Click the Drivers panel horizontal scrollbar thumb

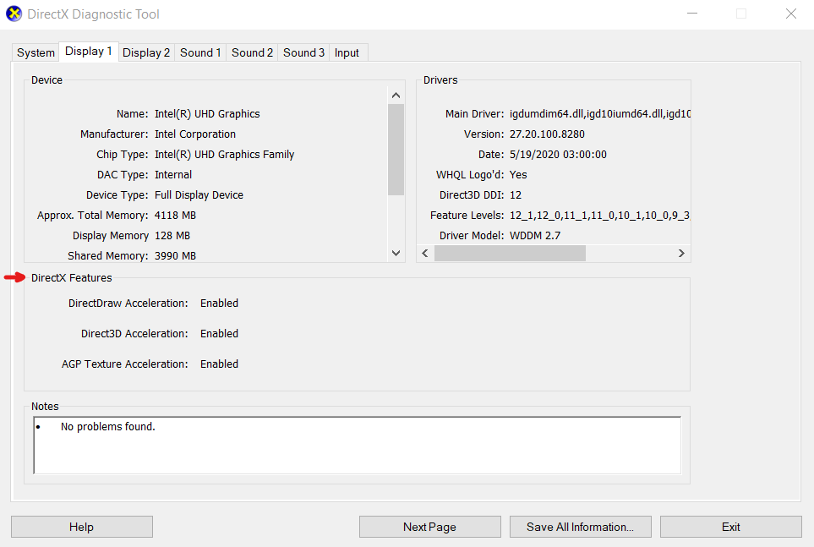click(510, 253)
